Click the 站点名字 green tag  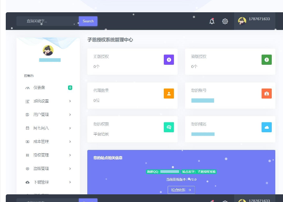point(199,172)
